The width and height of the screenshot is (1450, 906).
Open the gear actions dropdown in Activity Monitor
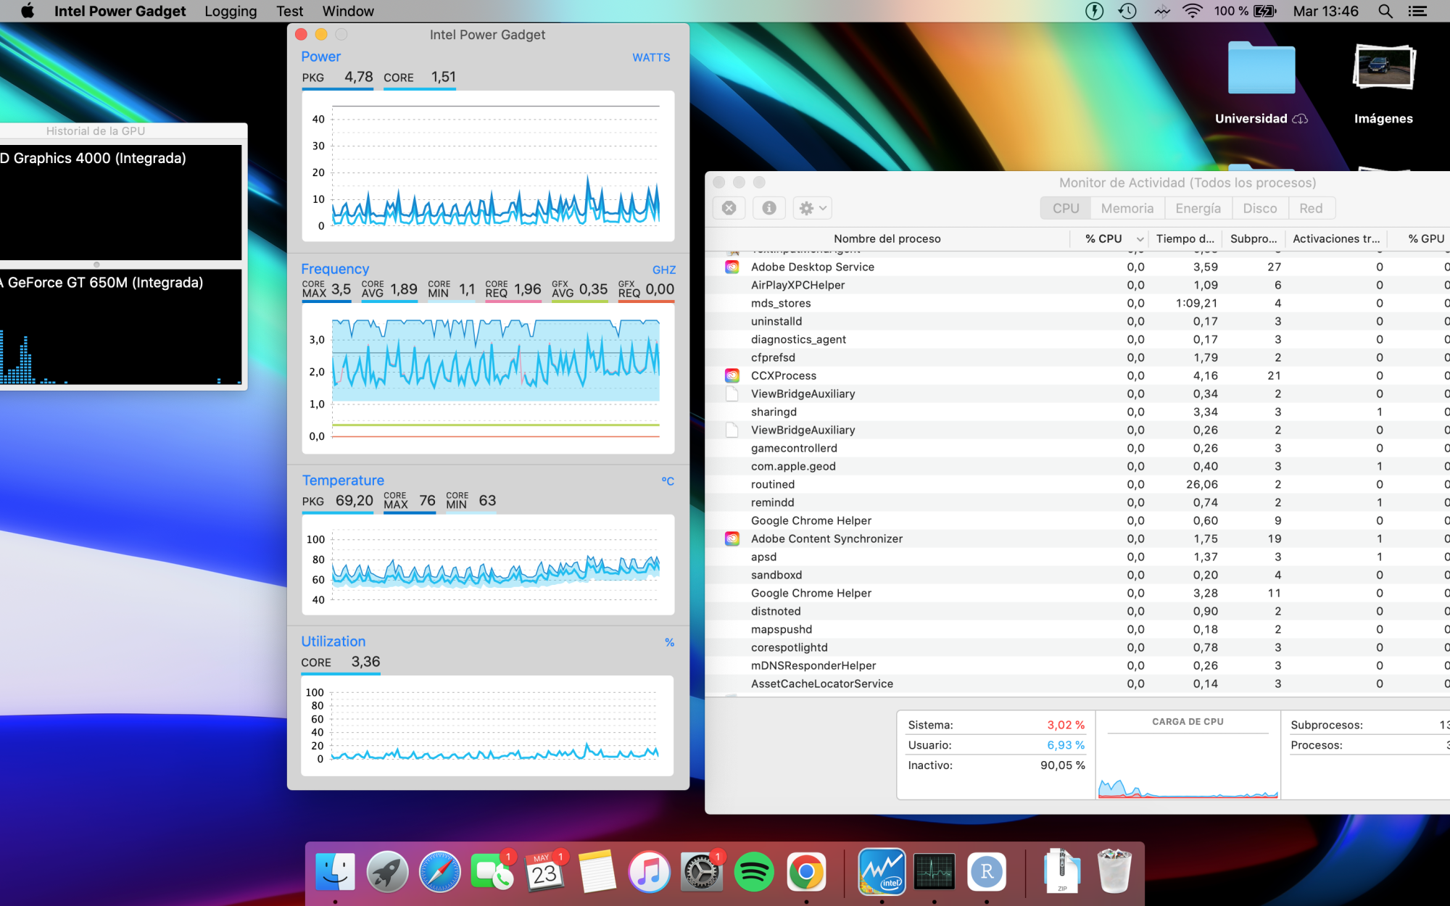click(812, 208)
